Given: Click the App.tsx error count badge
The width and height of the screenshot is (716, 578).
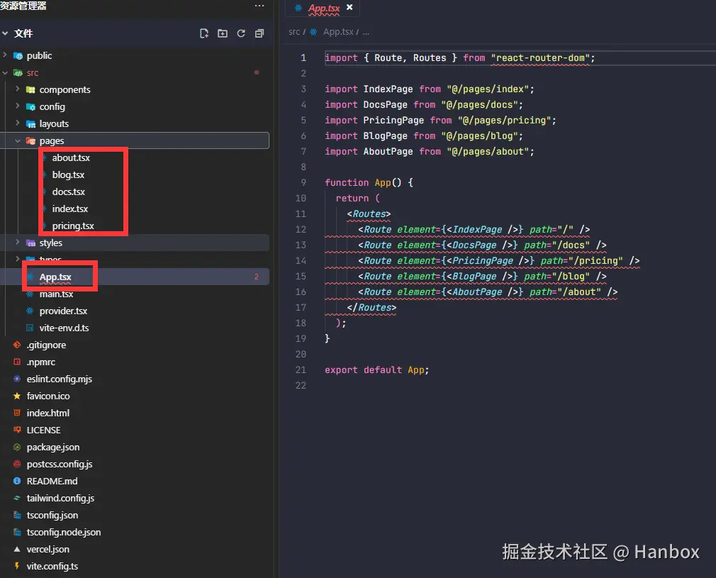Looking at the screenshot, I should click(x=256, y=277).
